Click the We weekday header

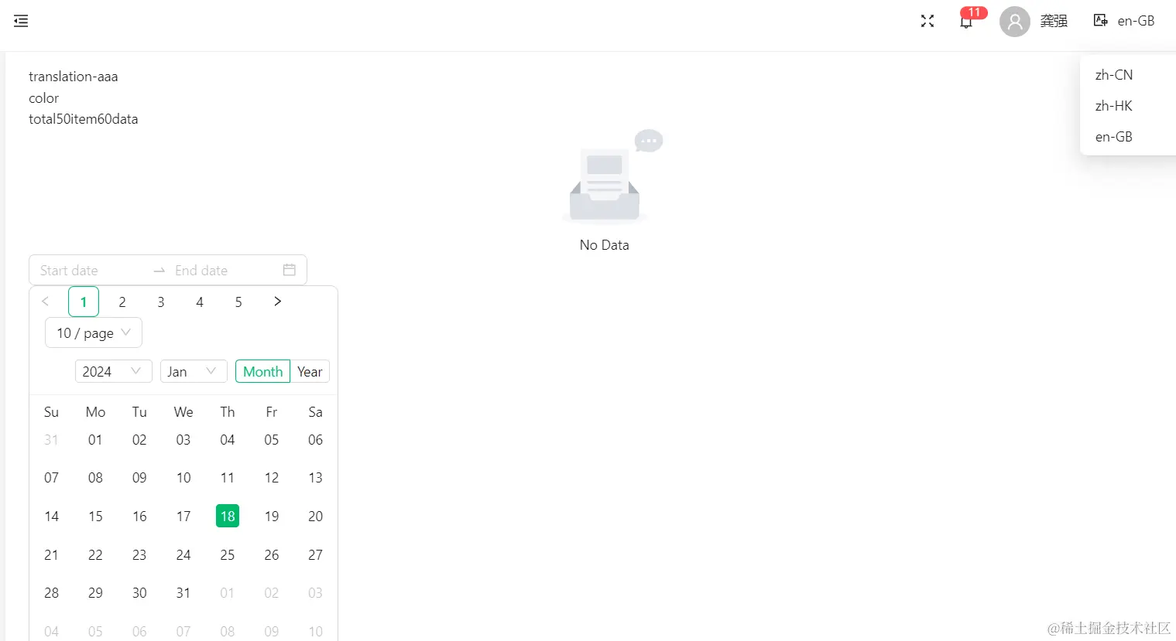(183, 412)
